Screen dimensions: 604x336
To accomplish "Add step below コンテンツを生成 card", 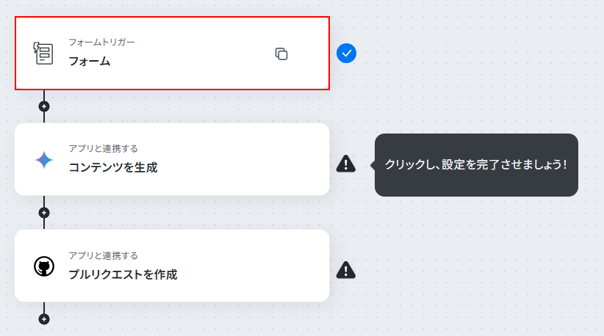I will pyautogui.click(x=44, y=213).
